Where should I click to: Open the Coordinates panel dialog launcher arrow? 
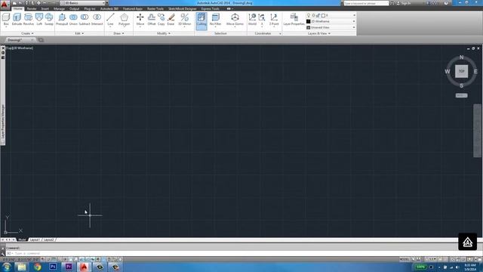tap(280, 33)
